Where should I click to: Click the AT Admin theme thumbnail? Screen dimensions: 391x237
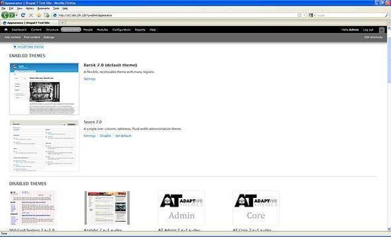click(x=181, y=208)
